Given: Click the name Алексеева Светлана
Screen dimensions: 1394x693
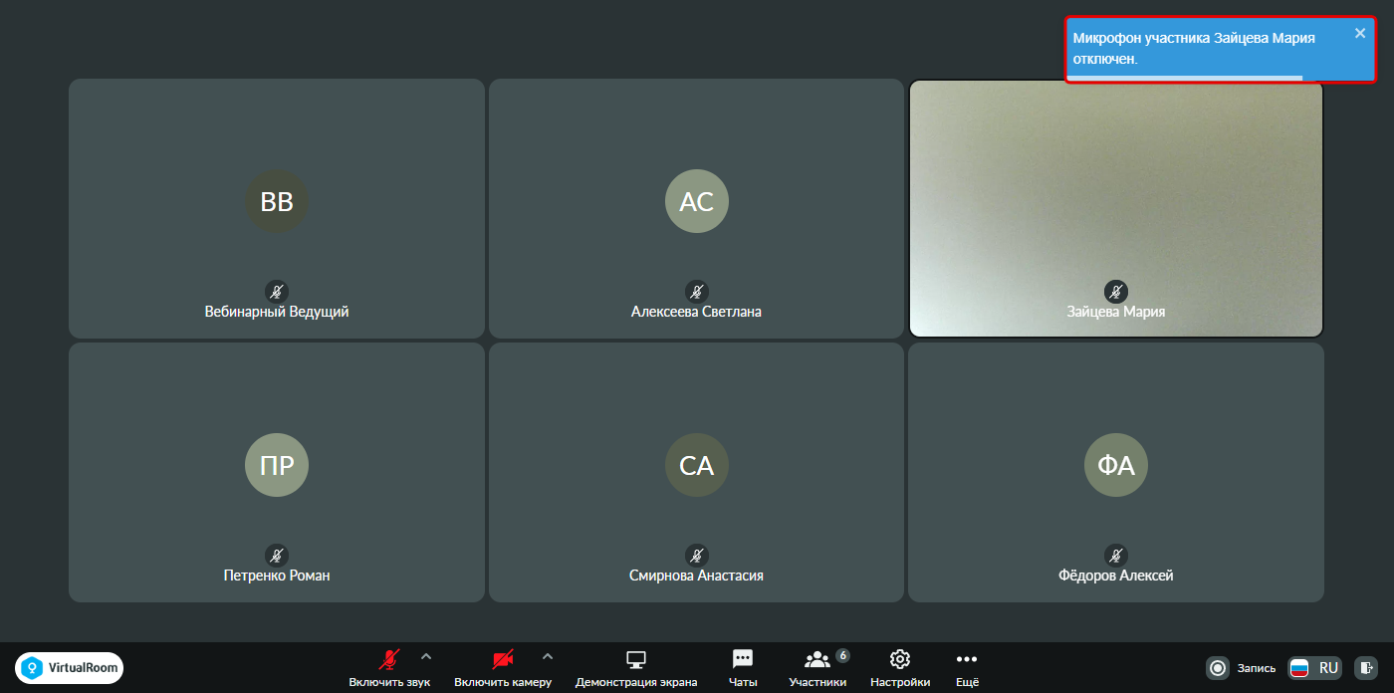Looking at the screenshot, I should click(697, 312).
